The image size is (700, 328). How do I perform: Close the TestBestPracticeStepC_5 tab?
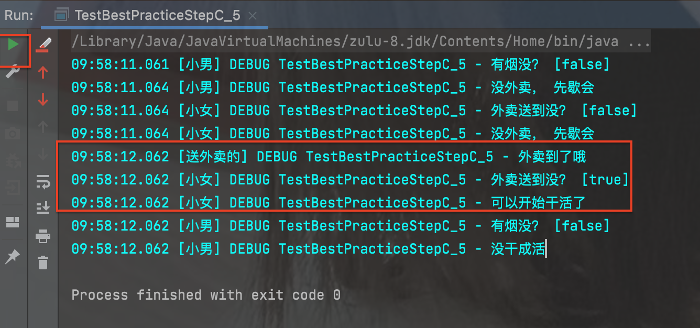[x=253, y=15]
